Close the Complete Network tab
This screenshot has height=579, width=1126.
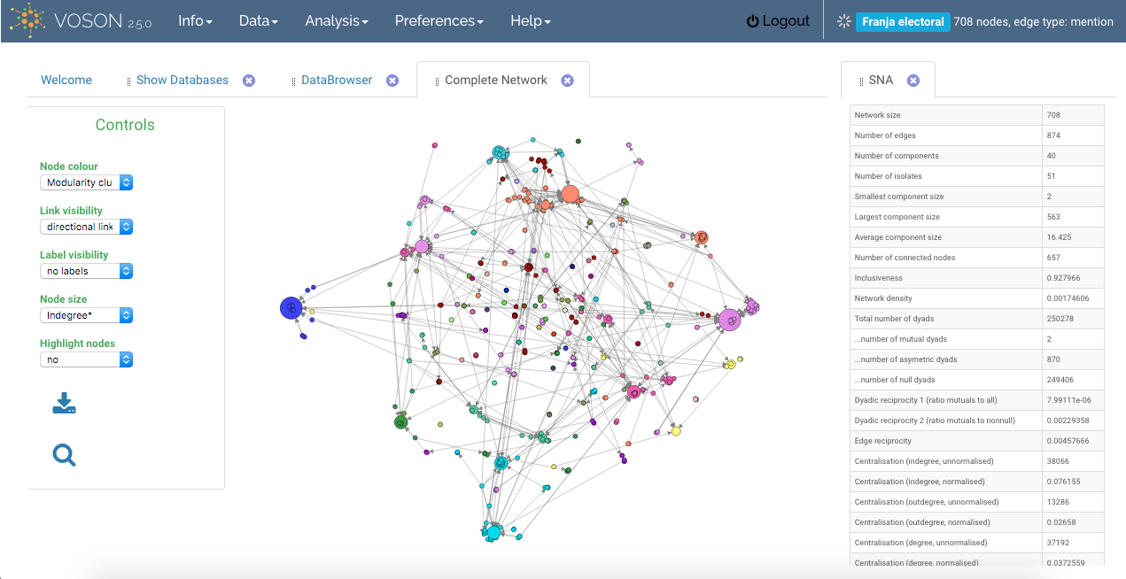point(567,81)
